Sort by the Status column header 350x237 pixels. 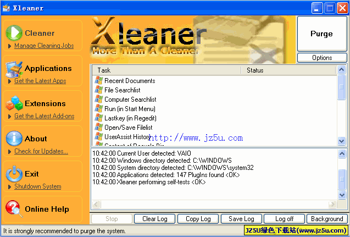(x=288, y=70)
